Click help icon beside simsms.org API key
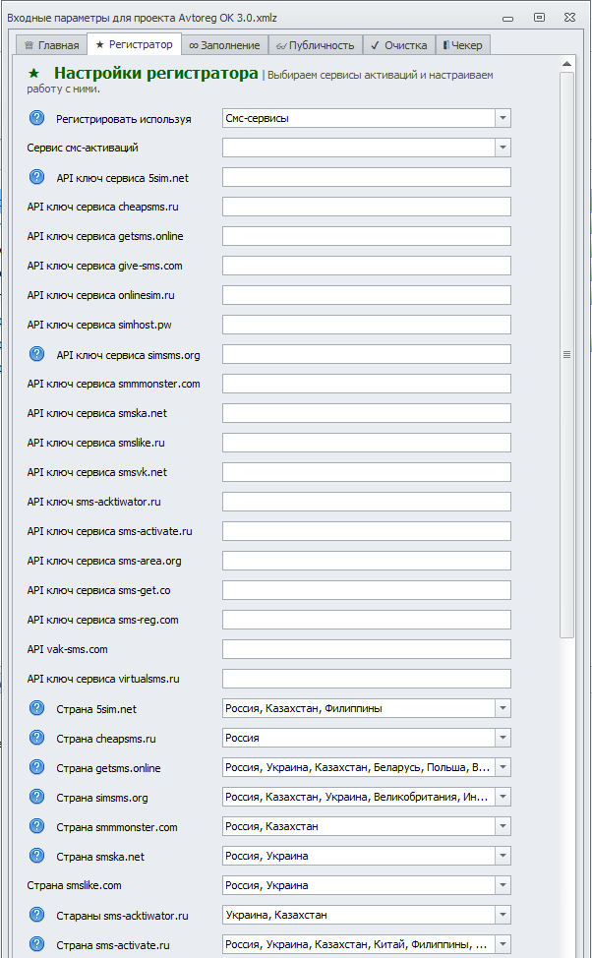Screen dimensions: 592x958 tap(37, 354)
